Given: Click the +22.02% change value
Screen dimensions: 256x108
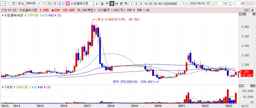Looking at the screenshot, I should 68,10.
